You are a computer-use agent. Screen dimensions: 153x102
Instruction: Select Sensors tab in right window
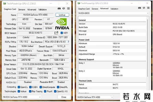[x=95, y=9]
